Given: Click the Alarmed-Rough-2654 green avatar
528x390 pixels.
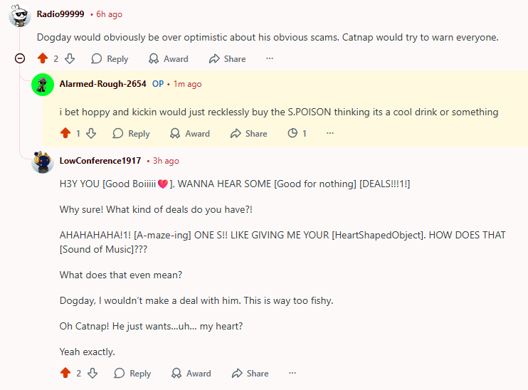Looking at the screenshot, I should pyautogui.click(x=43, y=85).
